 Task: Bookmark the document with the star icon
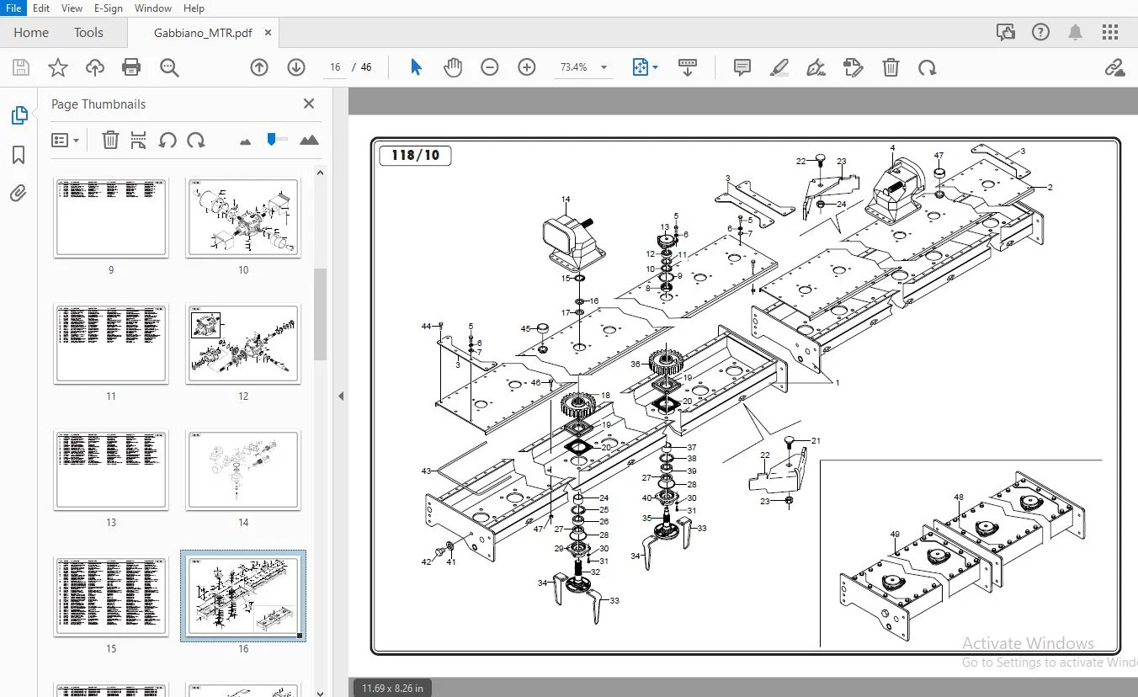(x=58, y=67)
